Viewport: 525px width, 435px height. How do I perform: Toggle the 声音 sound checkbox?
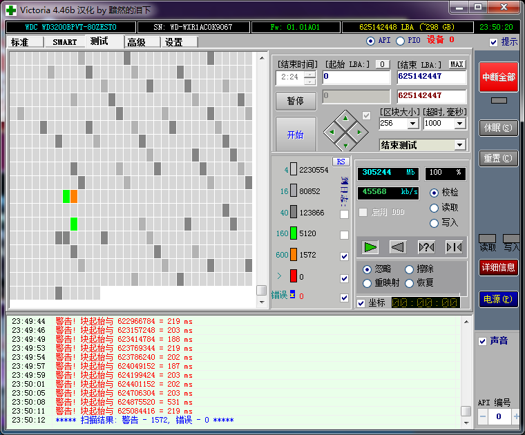[x=482, y=341]
